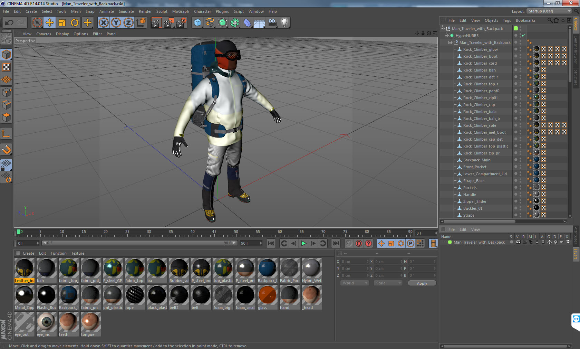This screenshot has width=580, height=349.
Task: Switch to Edges mode
Action: click(6, 105)
